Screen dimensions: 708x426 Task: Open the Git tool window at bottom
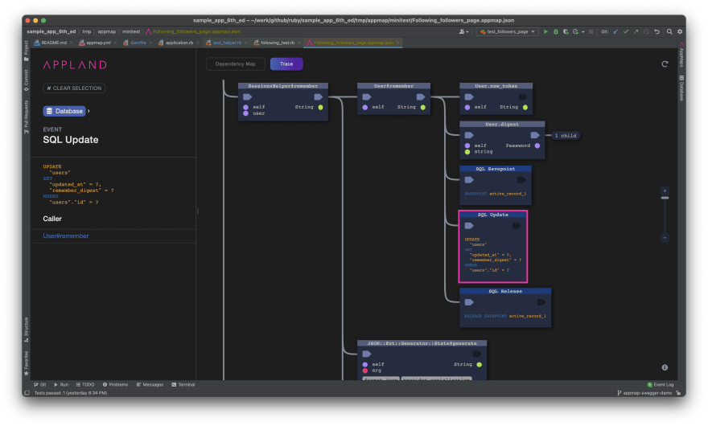pos(40,385)
